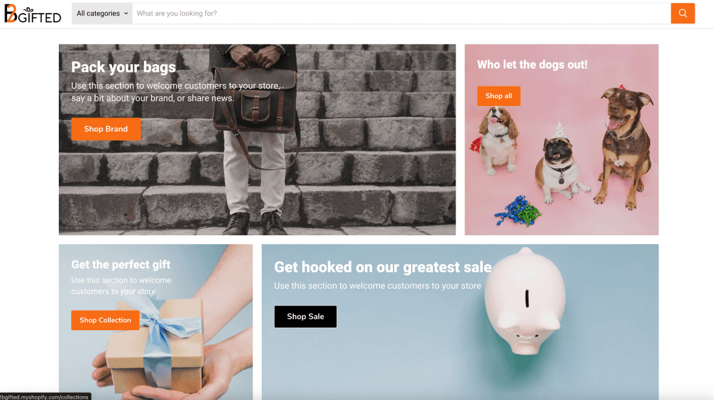
Task: Click the gift box with blue ribbon
Action: 155,342
